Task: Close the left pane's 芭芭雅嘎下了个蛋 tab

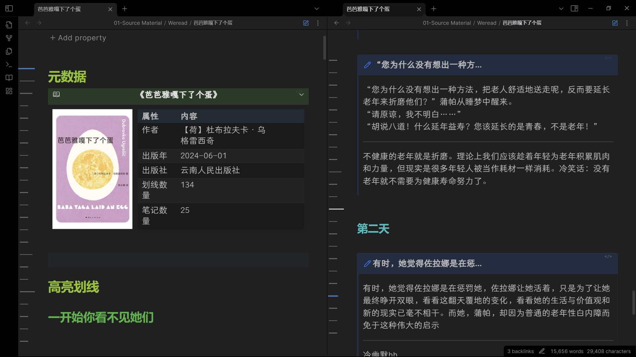Action: (x=110, y=9)
